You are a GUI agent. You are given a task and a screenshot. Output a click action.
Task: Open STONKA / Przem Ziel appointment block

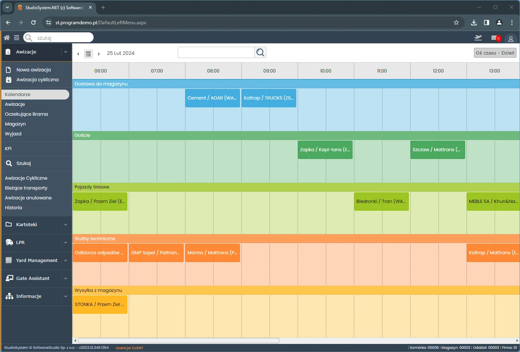coord(100,304)
